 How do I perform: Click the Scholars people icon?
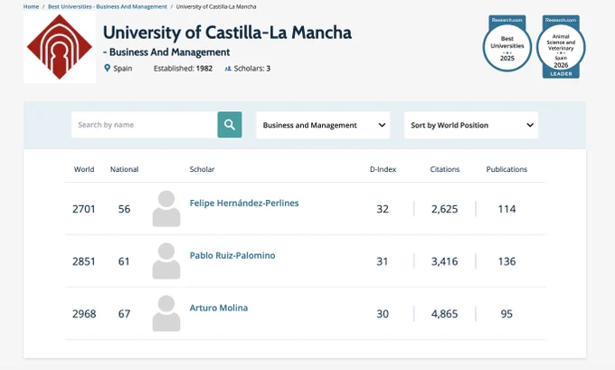228,69
